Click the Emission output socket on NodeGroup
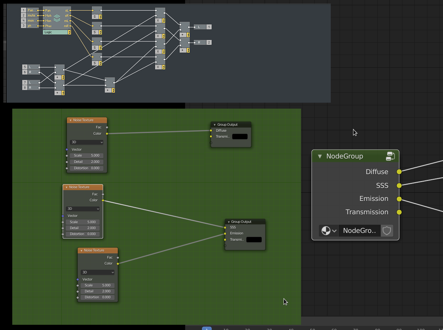 coord(399,199)
